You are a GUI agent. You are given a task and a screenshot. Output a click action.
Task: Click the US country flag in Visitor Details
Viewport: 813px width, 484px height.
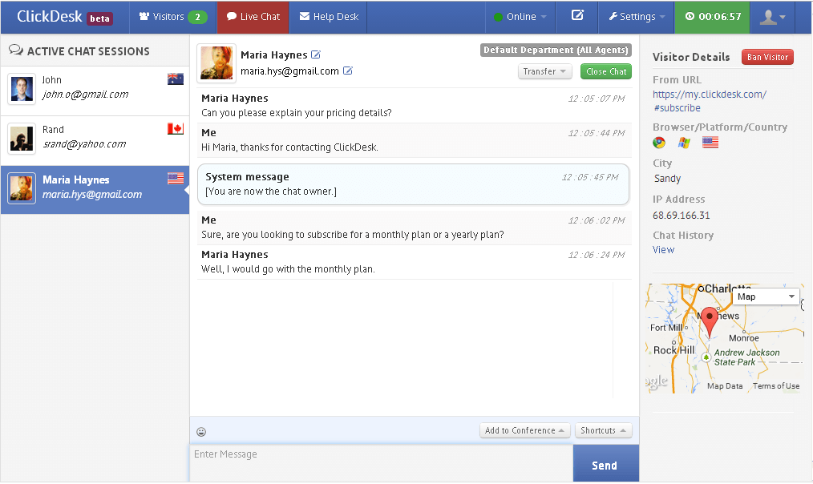(x=710, y=143)
